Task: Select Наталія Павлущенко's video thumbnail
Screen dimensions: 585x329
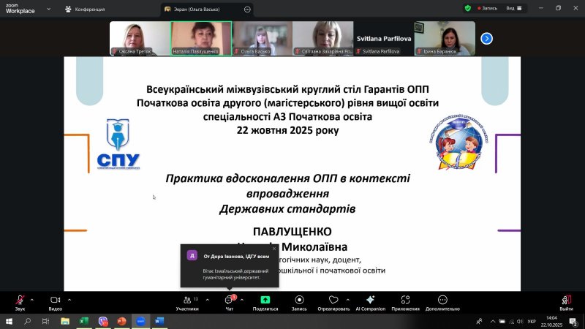Action: (x=201, y=38)
